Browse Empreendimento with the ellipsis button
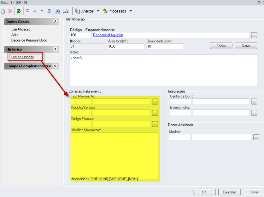264x197 pixels. pyautogui.click(x=254, y=35)
